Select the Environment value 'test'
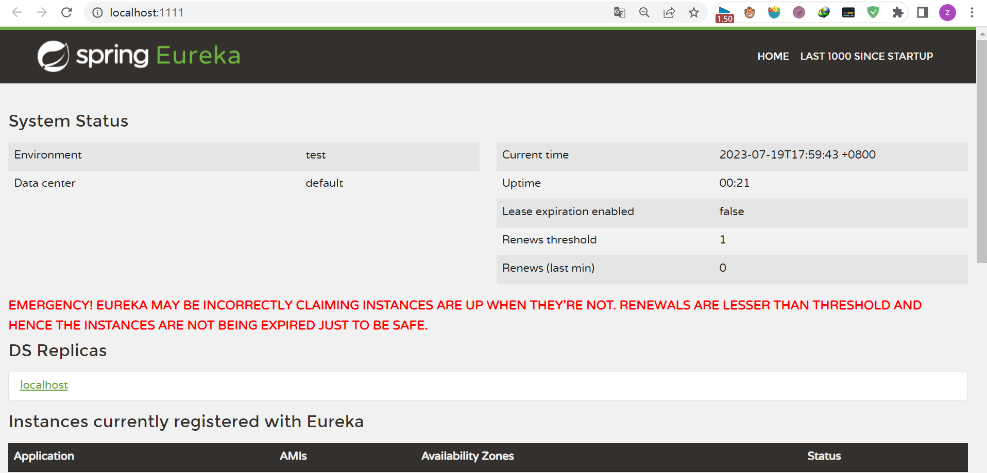The height and width of the screenshot is (473, 987). pos(316,155)
